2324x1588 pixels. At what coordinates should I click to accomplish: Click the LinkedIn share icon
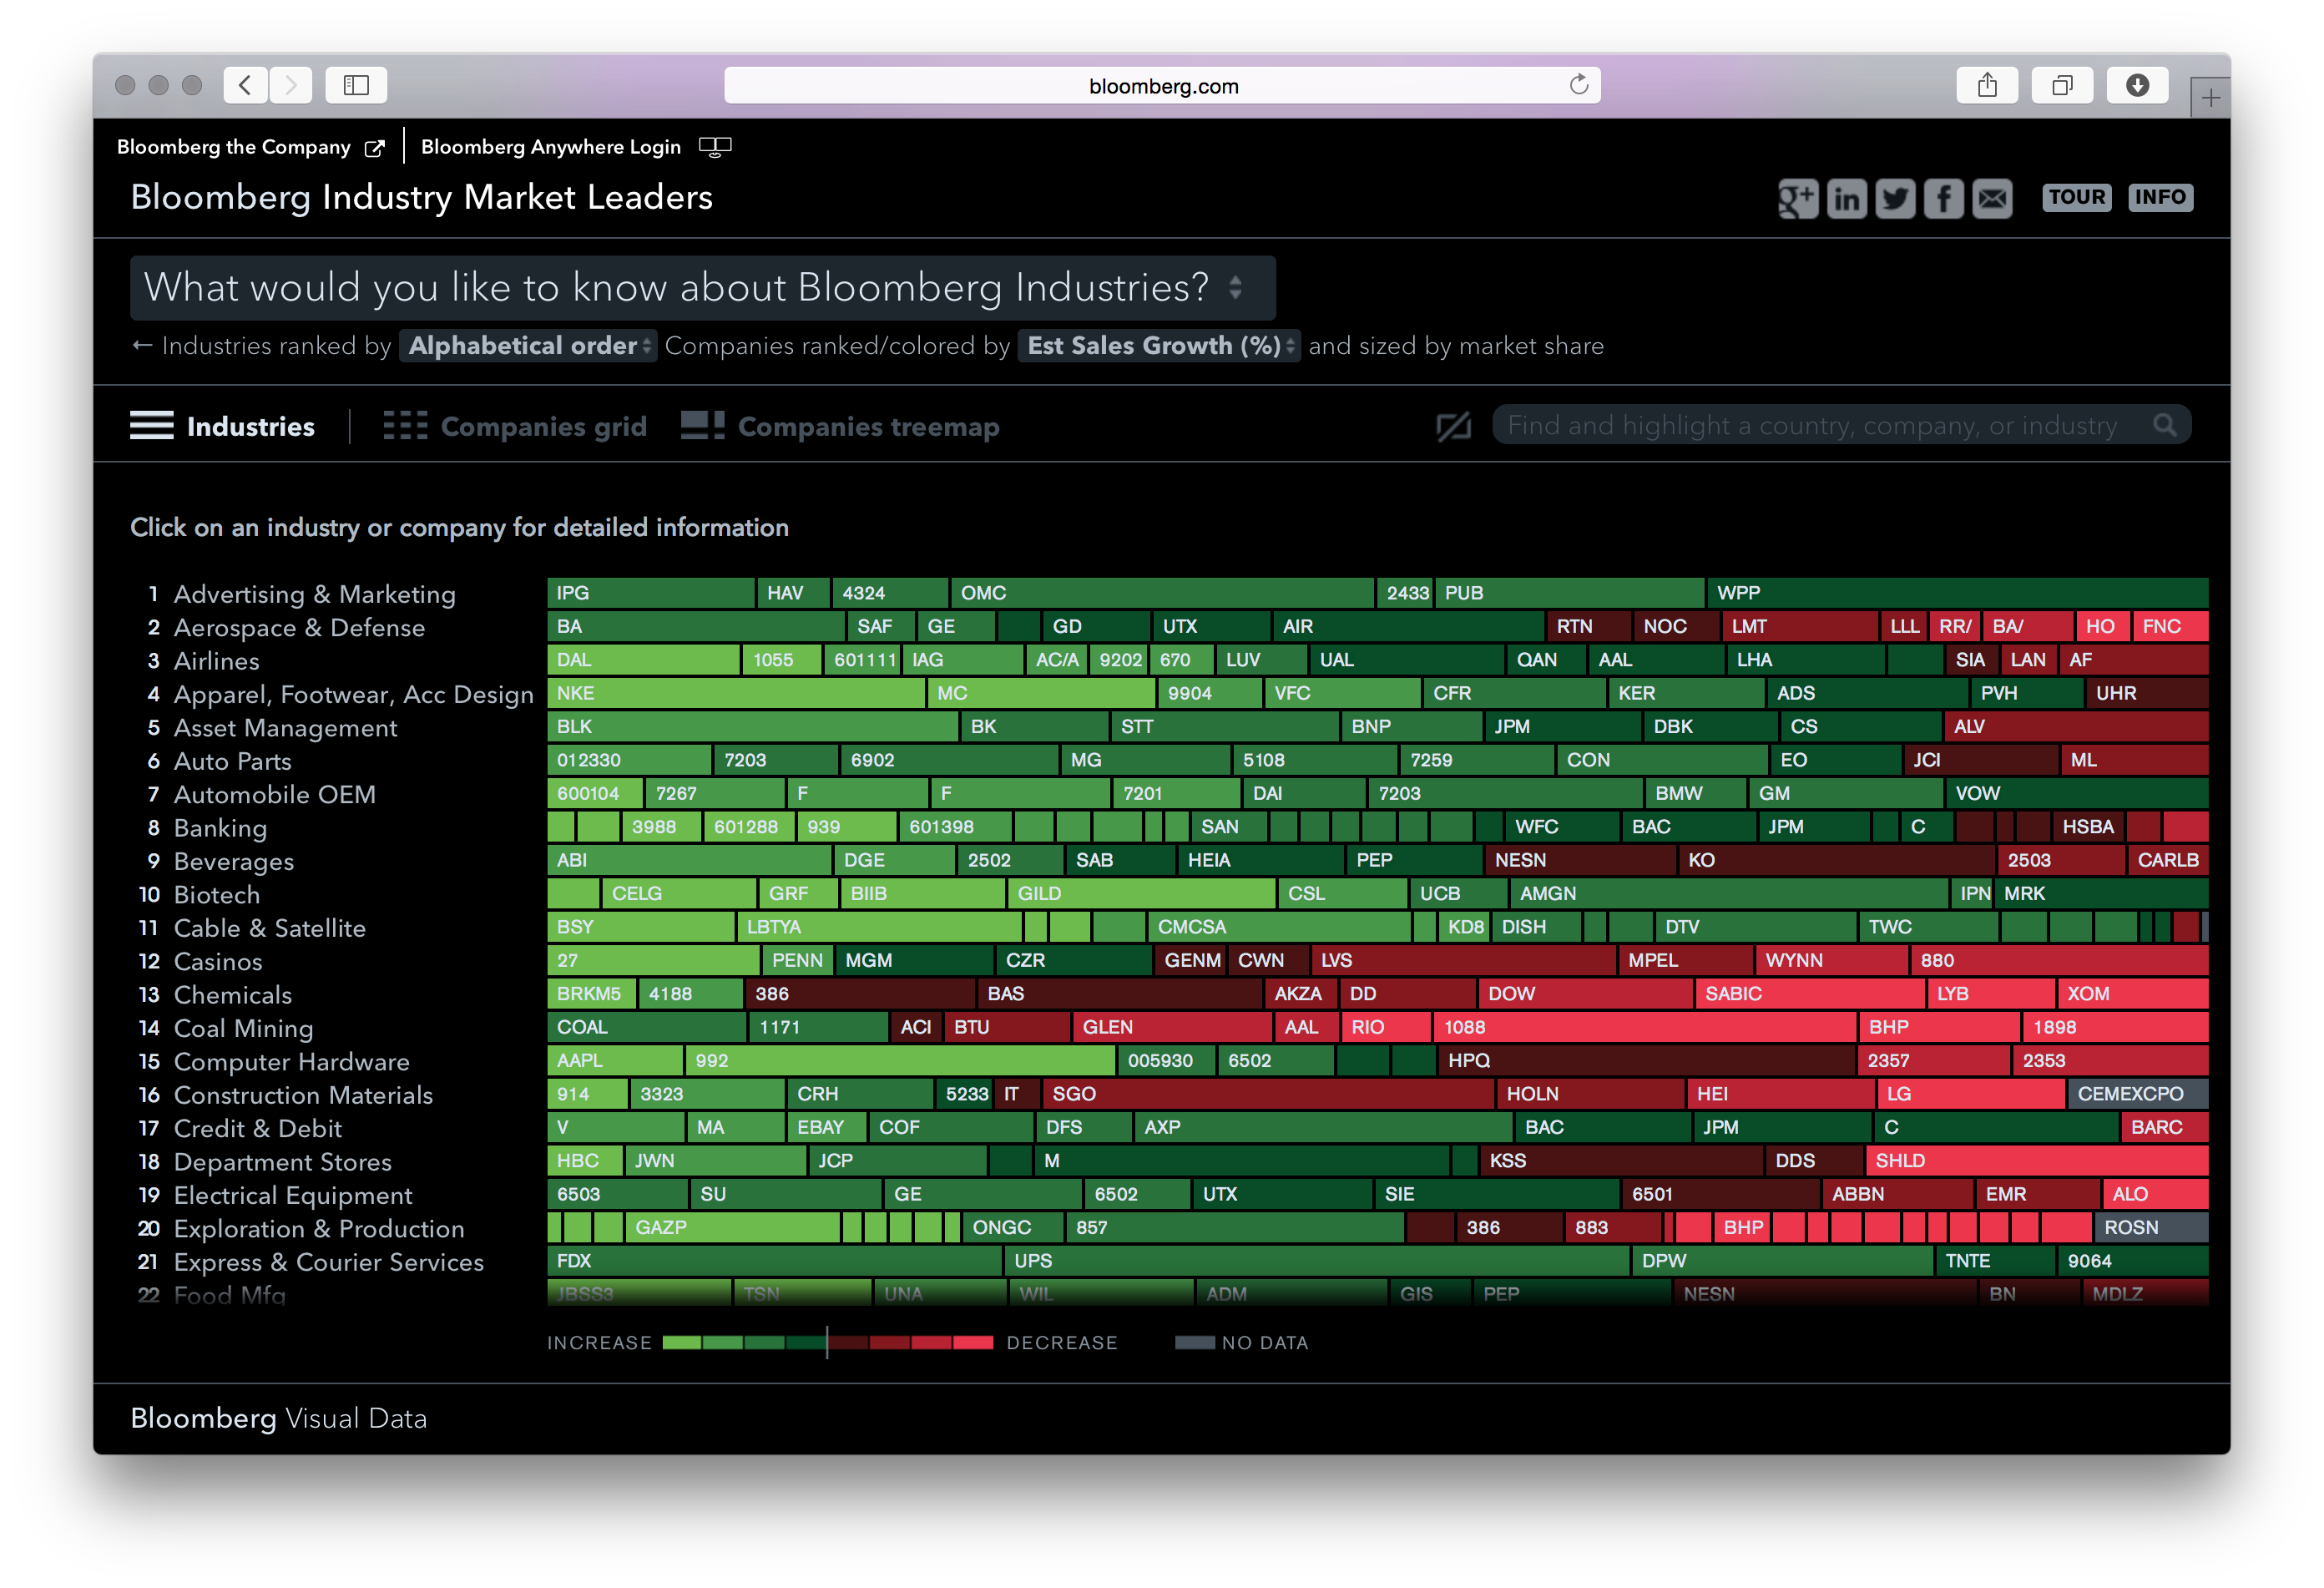[1846, 198]
